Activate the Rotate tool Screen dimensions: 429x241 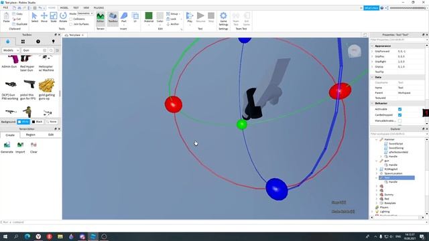(63, 17)
